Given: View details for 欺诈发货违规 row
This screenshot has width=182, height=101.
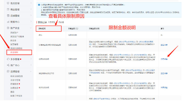Looking at the screenshot, I should [x=164, y=87].
